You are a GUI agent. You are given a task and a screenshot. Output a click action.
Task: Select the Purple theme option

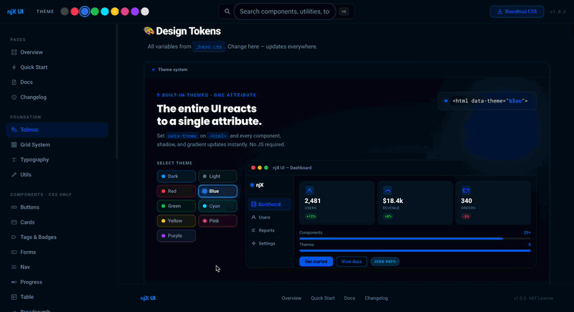click(176, 236)
